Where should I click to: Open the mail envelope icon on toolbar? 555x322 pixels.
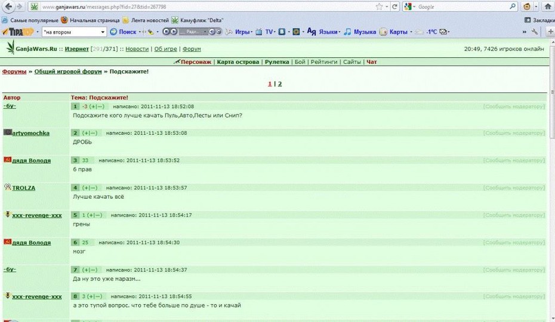click(x=443, y=32)
